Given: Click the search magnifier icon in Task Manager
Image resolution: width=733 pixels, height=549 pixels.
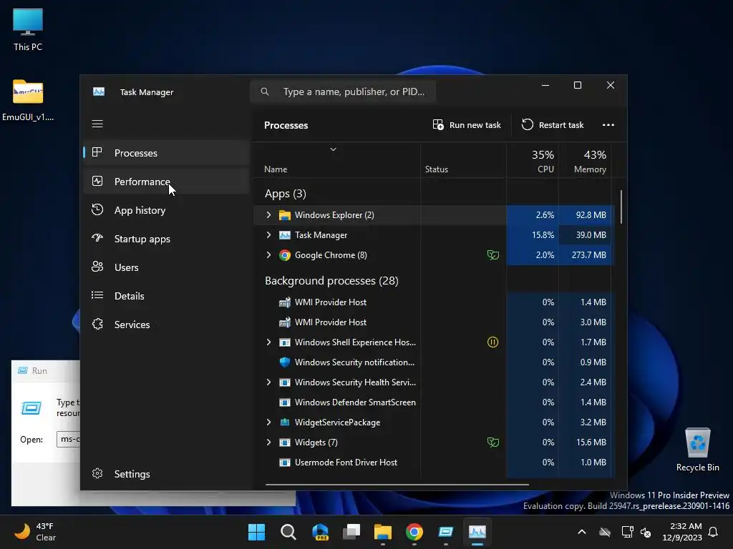Looking at the screenshot, I should [265, 91].
